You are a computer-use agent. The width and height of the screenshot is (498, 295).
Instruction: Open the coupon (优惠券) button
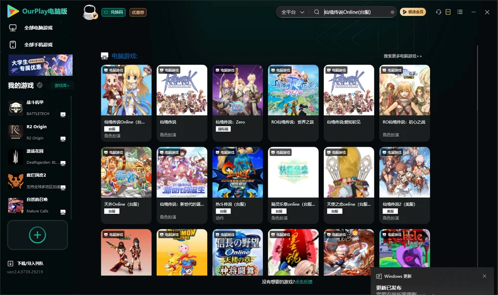138,12
